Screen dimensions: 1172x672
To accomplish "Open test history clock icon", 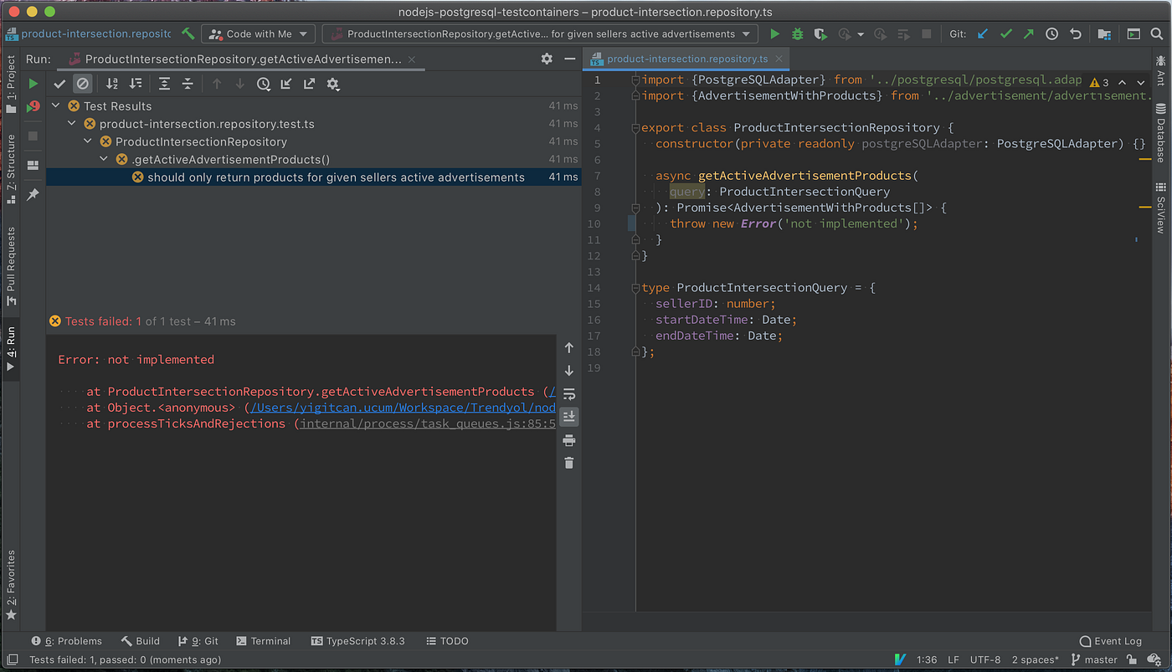I will 263,84.
